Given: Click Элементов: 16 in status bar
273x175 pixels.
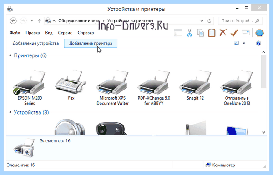Looking at the screenshot, I should click(x=21, y=165).
